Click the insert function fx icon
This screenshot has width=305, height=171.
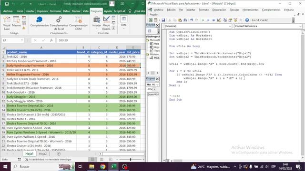pos(51,40)
